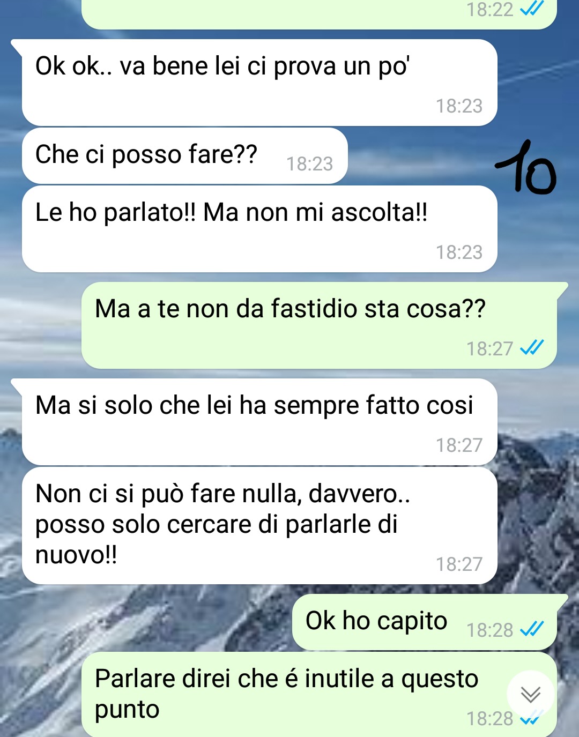Select sent message 'Ok ho capito'
Screen dimensions: 579x737
point(425,622)
